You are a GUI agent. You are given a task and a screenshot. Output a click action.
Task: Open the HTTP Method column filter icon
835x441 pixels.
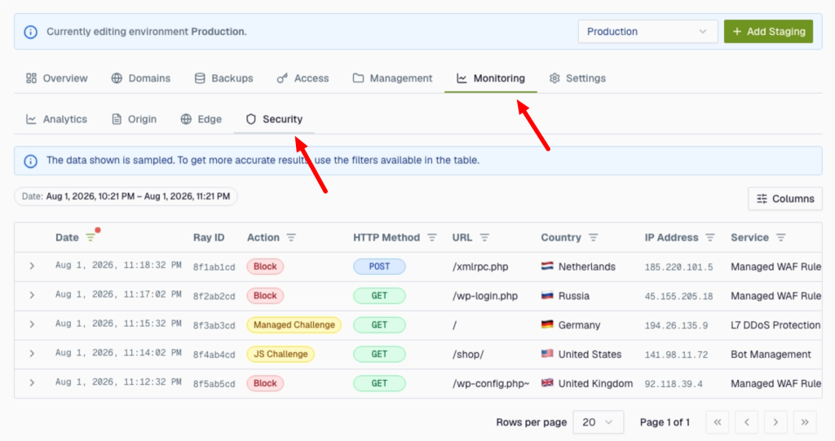coord(432,237)
